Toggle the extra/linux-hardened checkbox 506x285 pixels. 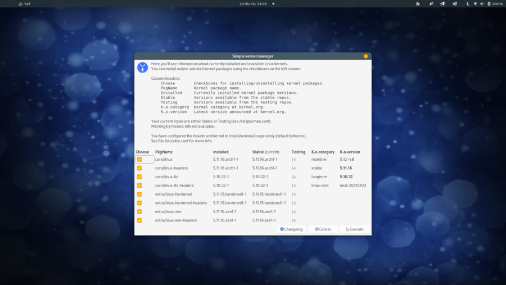point(139,194)
